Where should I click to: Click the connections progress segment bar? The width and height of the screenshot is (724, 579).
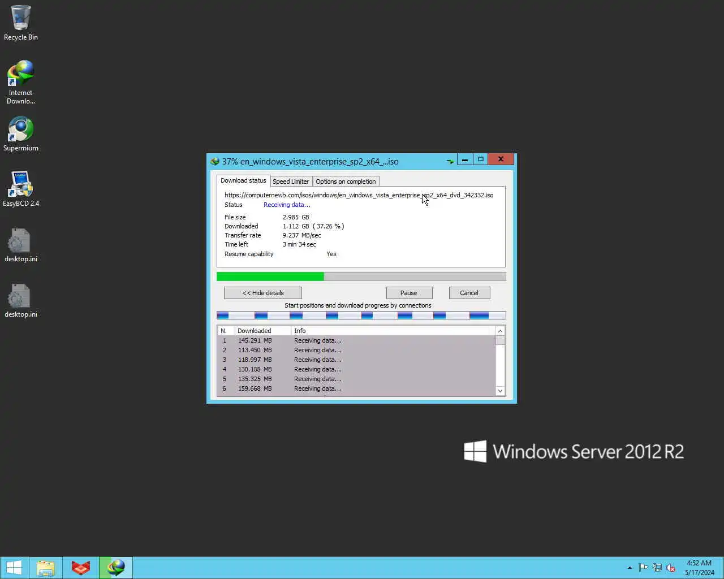point(361,316)
